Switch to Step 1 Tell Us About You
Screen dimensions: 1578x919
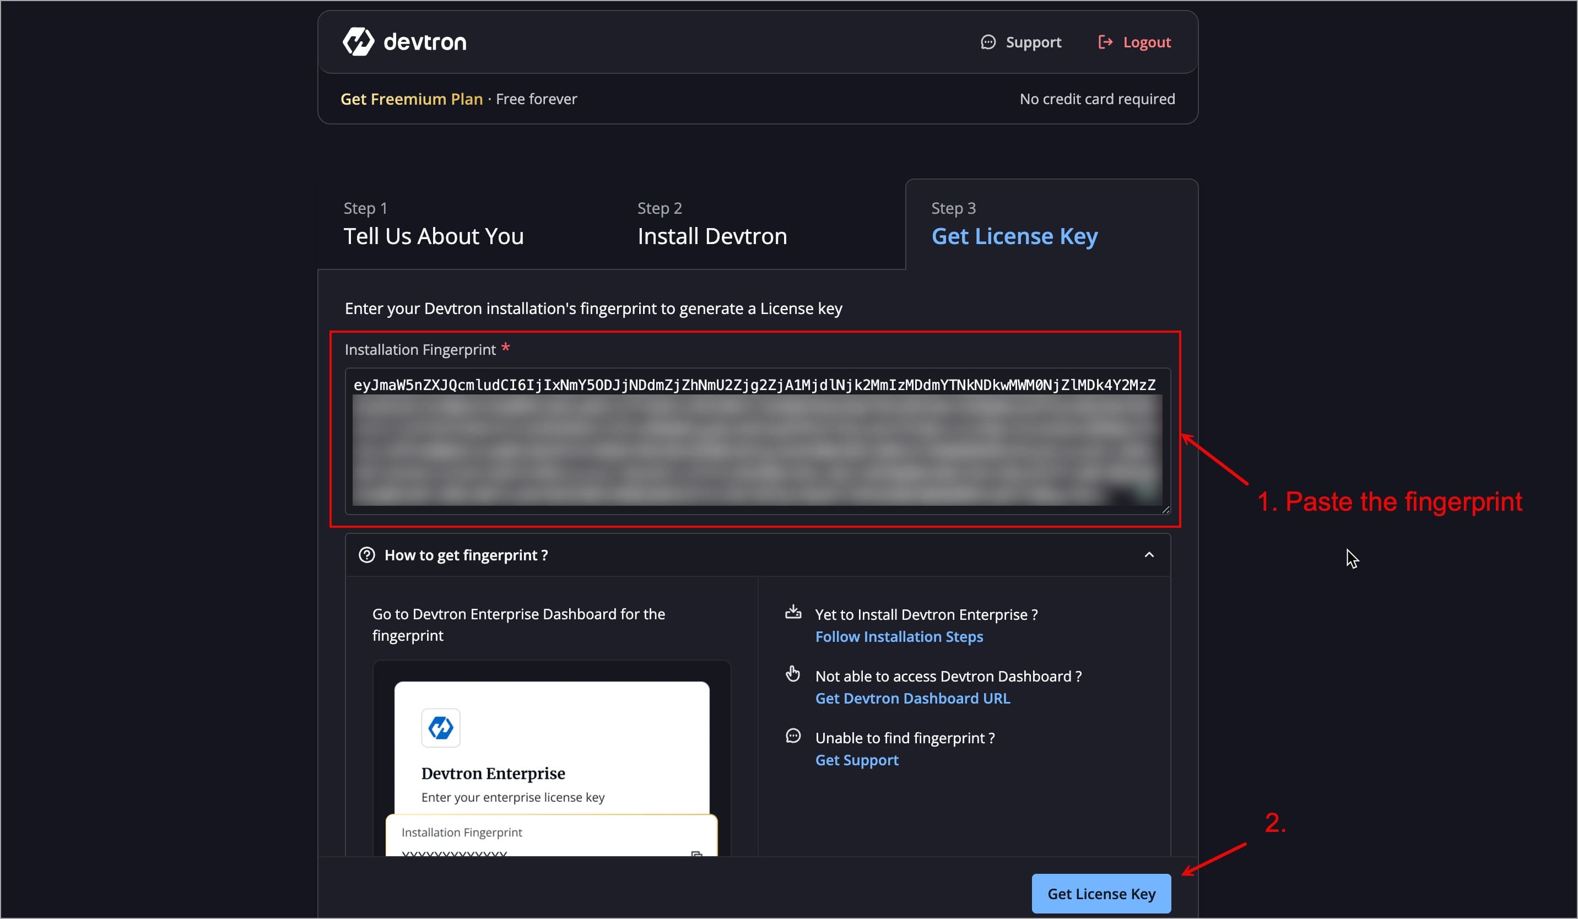[x=433, y=225]
